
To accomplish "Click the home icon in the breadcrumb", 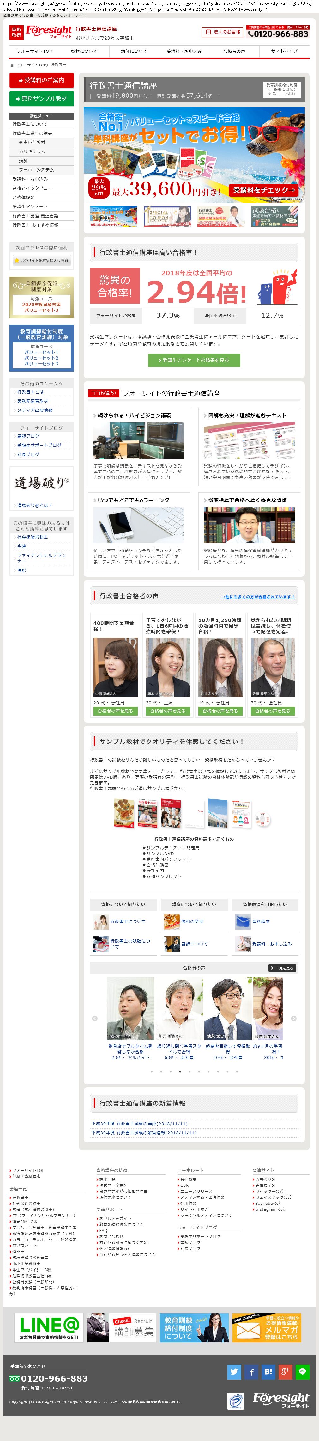I will tap(12, 65).
